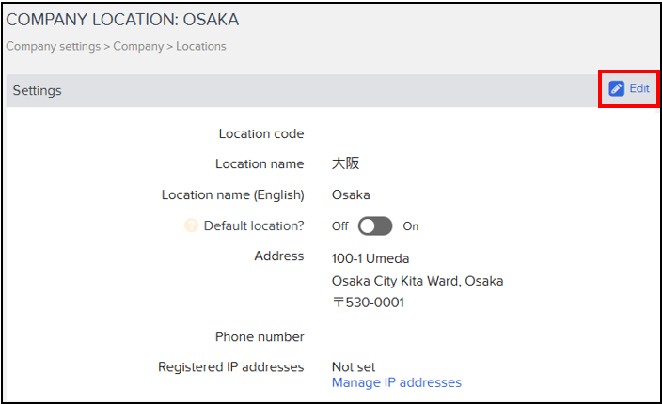This screenshot has height=404, width=662.
Task: Open the Manage IP addresses link
Action: [397, 382]
